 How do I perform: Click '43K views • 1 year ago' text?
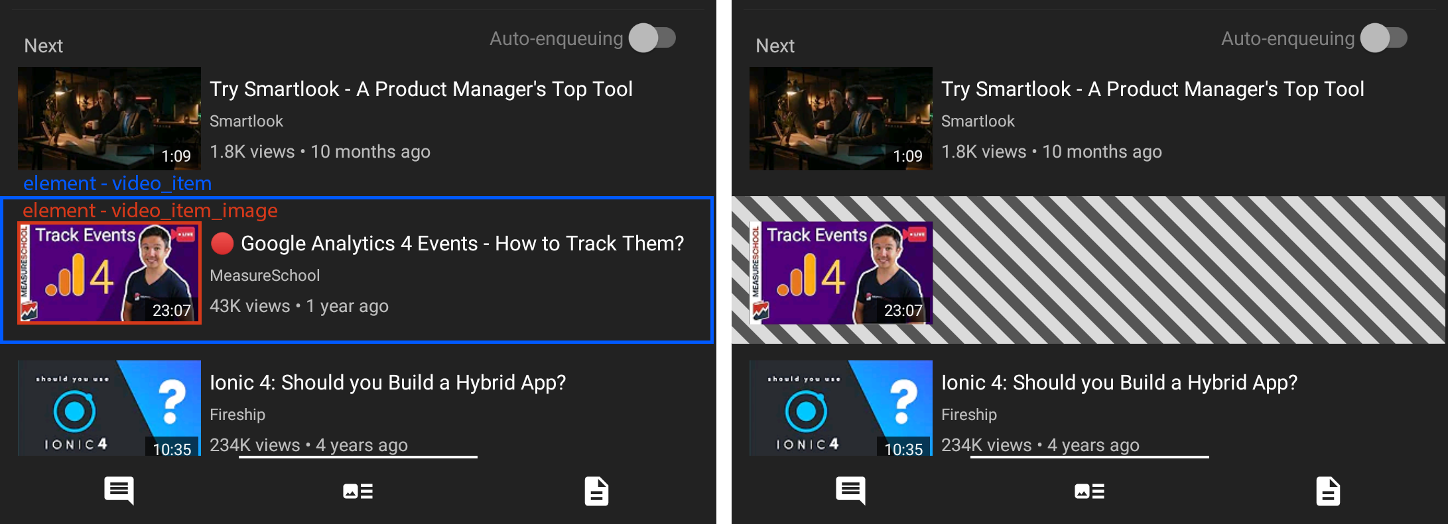click(x=299, y=306)
